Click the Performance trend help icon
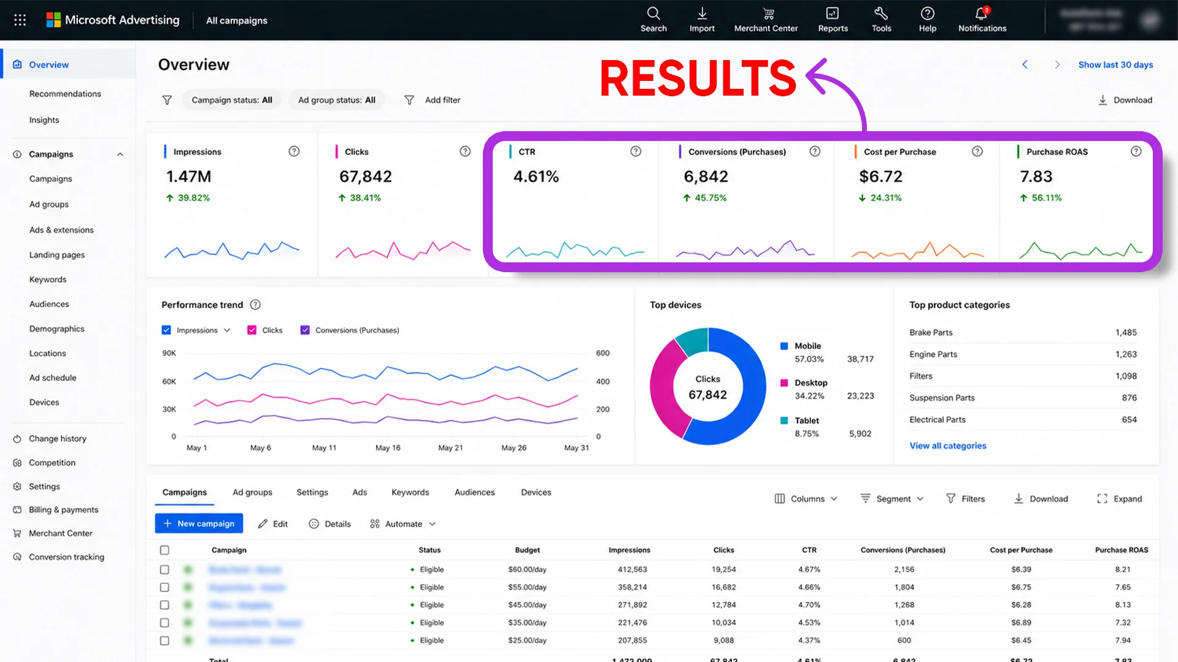This screenshot has height=662, width=1178. click(x=255, y=305)
